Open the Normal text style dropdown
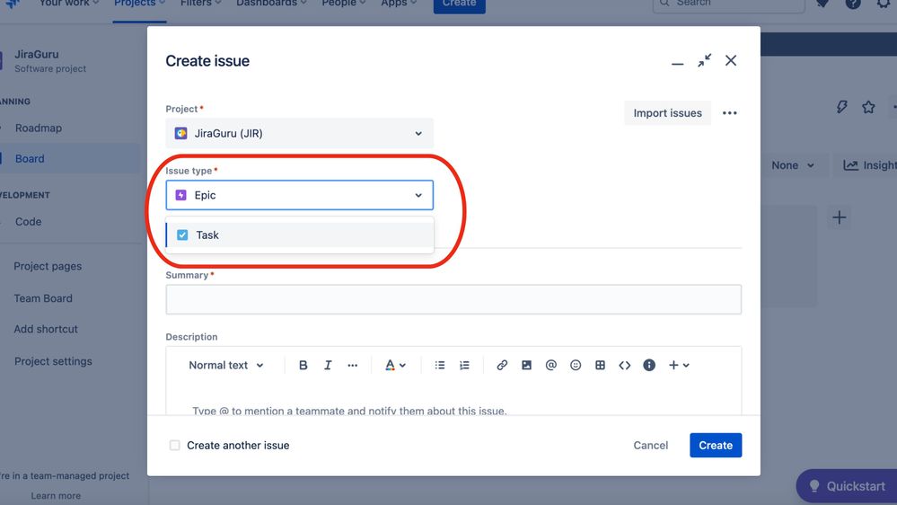Image resolution: width=897 pixels, height=505 pixels. click(x=226, y=366)
